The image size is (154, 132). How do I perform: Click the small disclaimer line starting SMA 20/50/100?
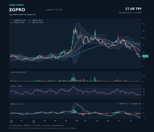coord(43,128)
